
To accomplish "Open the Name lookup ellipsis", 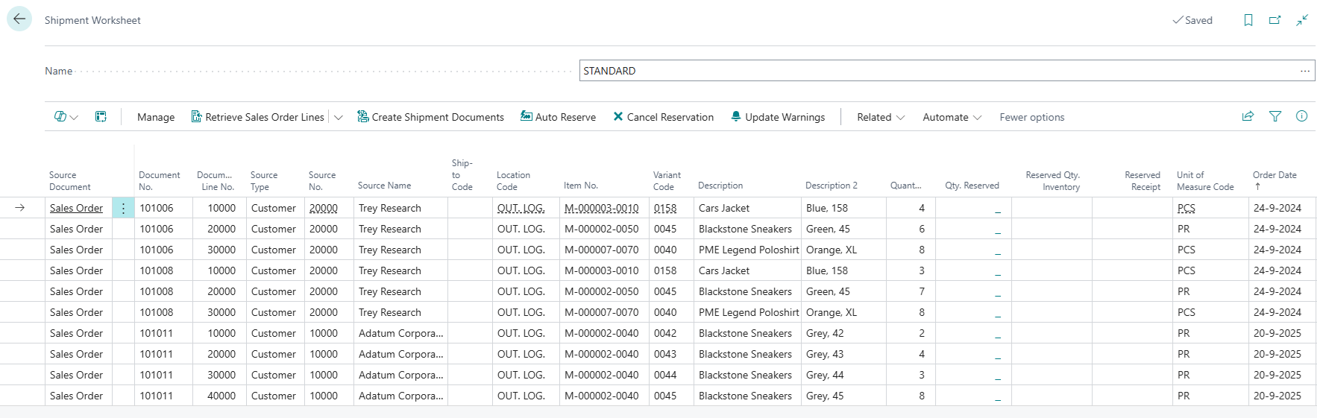I will tap(1304, 72).
